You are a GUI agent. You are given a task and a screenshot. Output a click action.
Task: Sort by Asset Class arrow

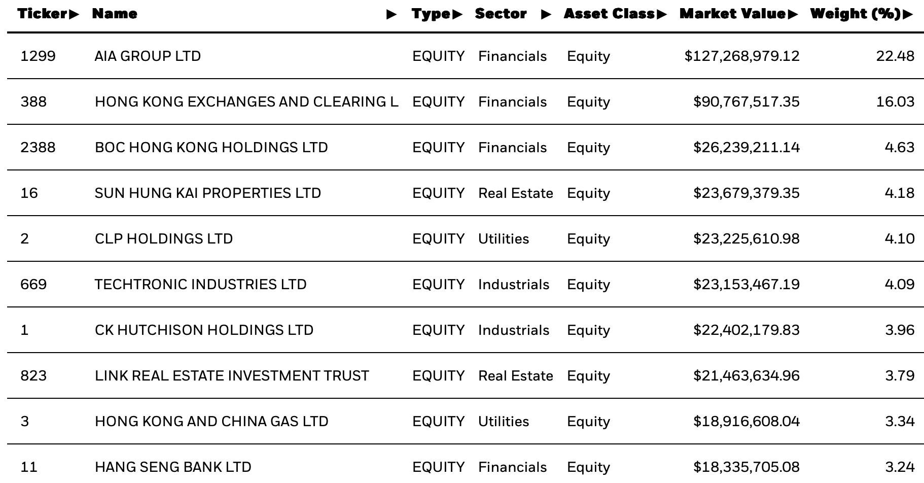point(662,14)
